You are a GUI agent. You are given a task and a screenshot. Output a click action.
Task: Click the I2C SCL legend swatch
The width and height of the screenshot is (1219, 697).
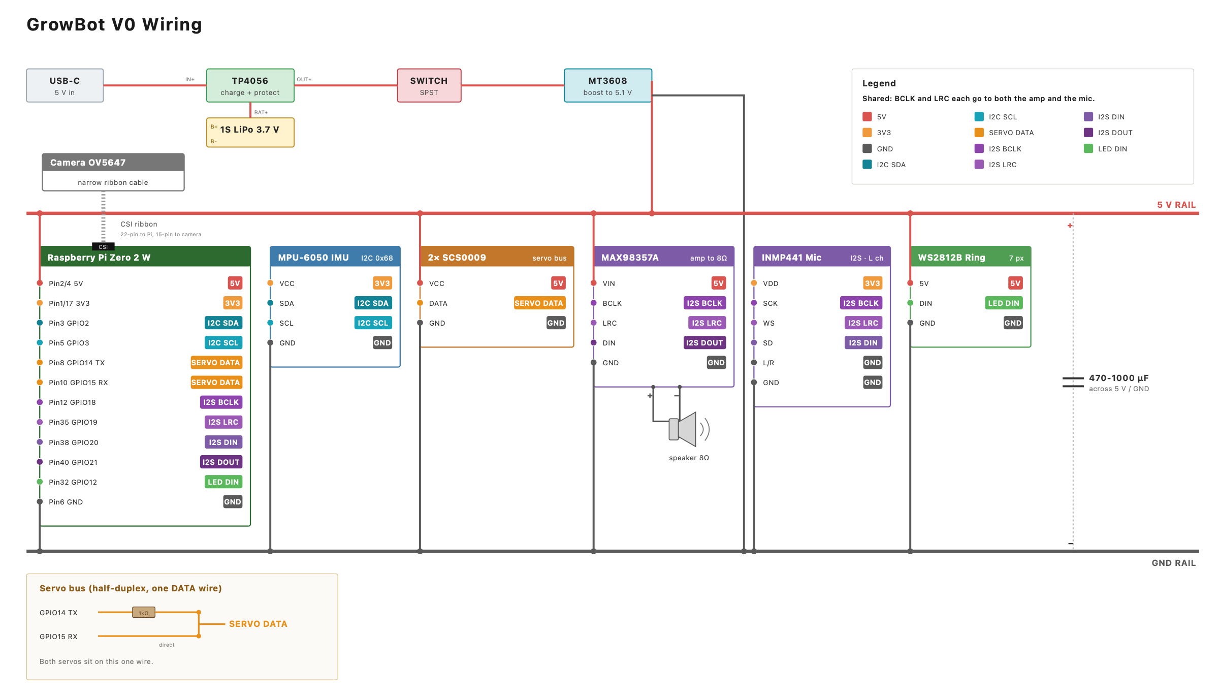coord(979,117)
